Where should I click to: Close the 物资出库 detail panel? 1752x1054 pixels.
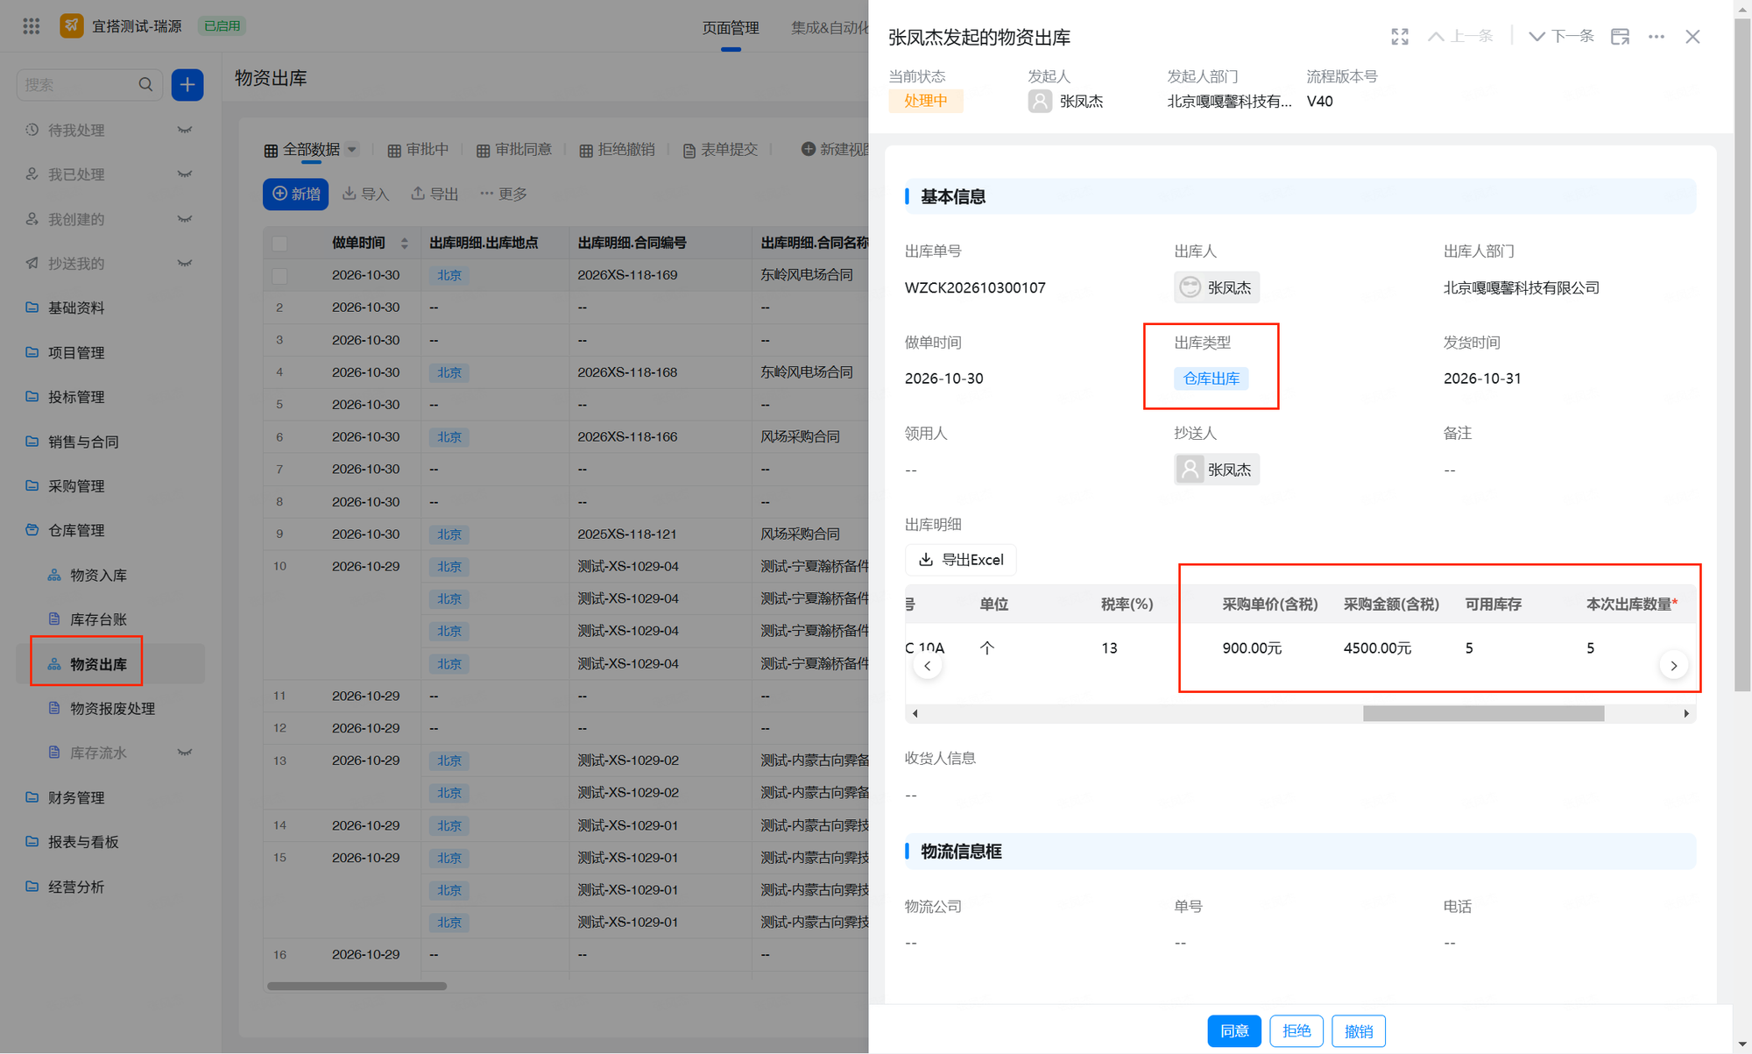point(1692,37)
